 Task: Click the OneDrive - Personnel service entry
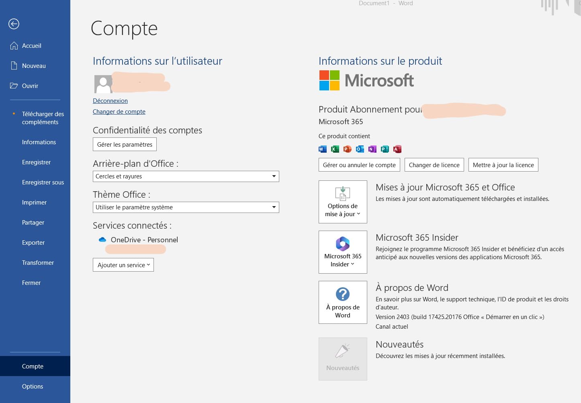pyautogui.click(x=138, y=240)
